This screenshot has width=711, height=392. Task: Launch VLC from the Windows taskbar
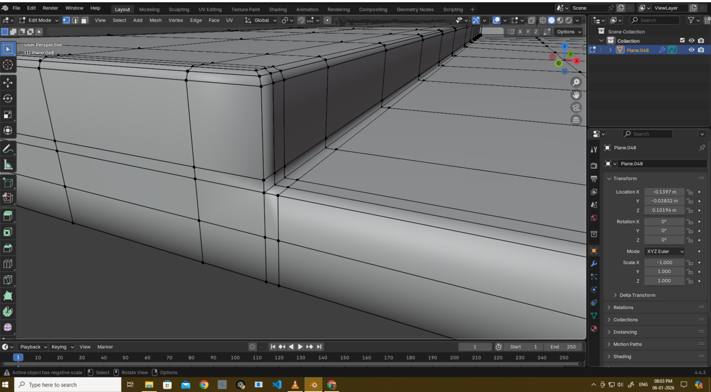[x=295, y=384]
